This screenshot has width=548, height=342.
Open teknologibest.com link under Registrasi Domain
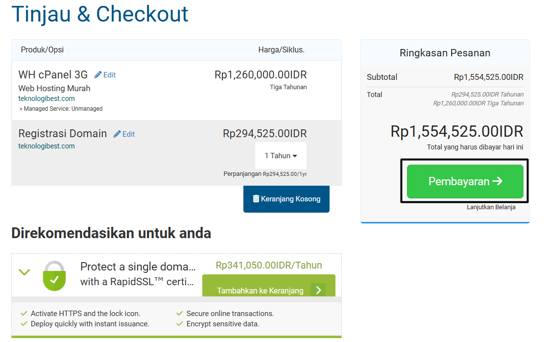pyautogui.click(x=47, y=146)
